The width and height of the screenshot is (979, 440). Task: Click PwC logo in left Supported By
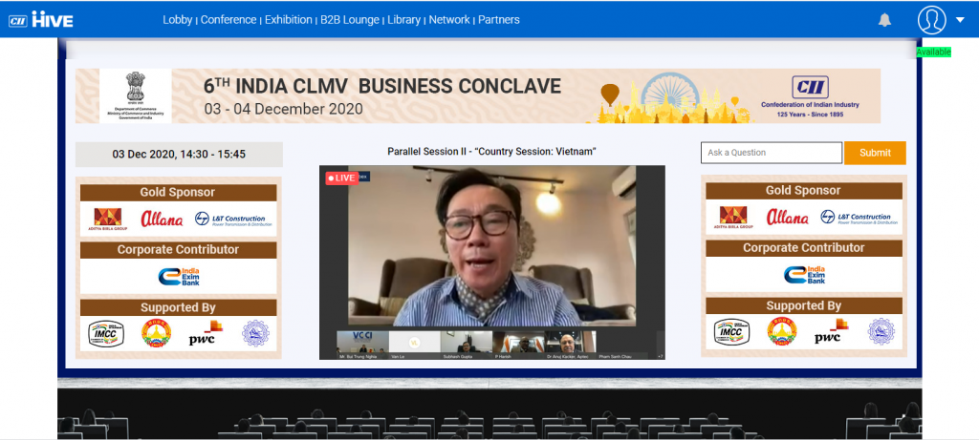click(205, 332)
